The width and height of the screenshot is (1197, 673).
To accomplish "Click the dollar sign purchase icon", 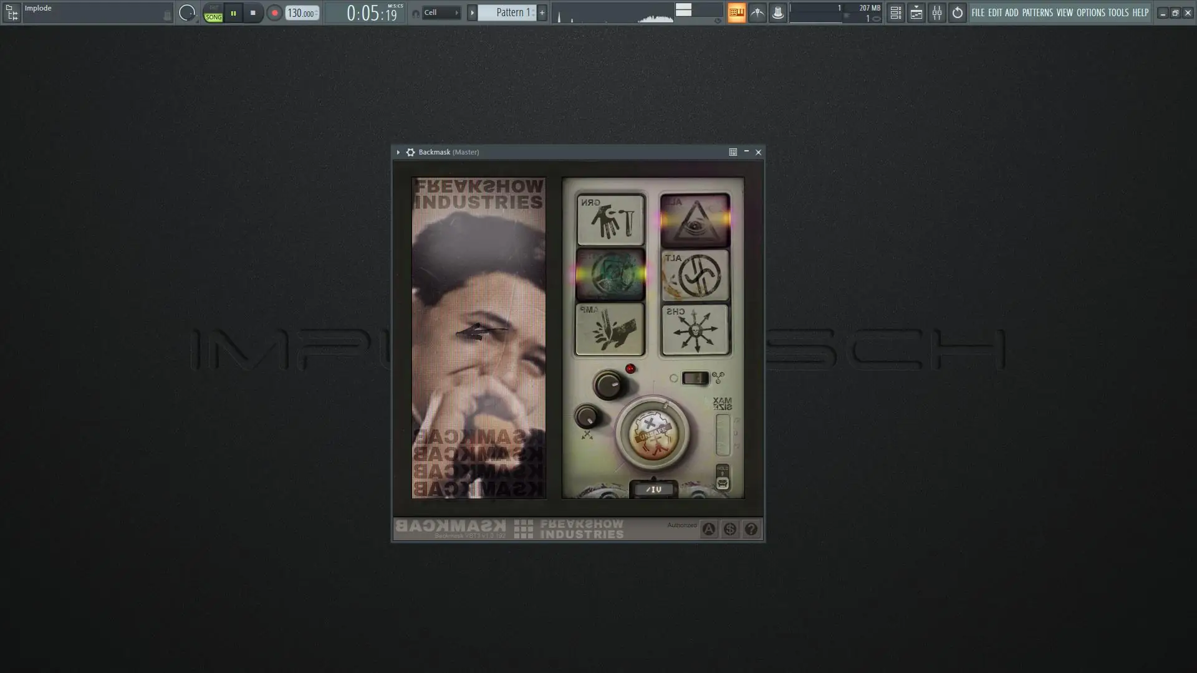I will pyautogui.click(x=729, y=529).
